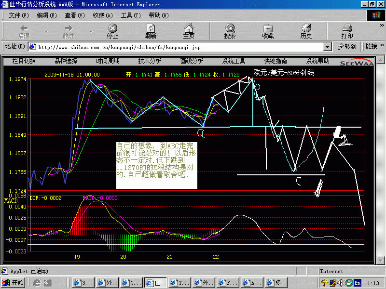Click the network monitor tray icon

[333, 283]
